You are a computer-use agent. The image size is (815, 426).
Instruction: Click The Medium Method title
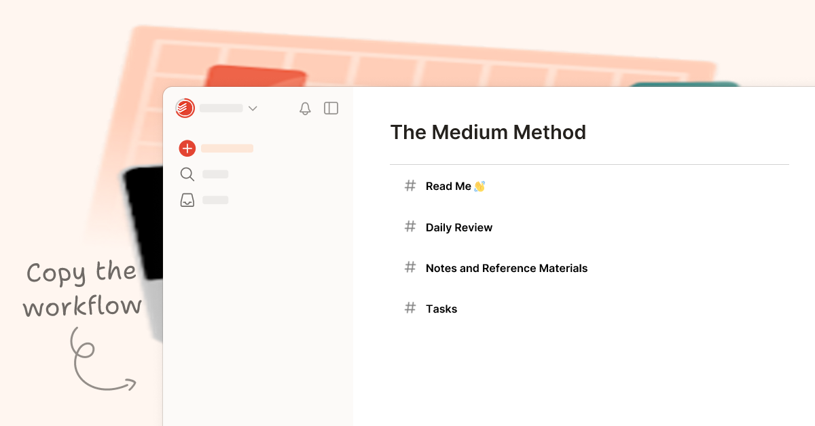coord(488,132)
